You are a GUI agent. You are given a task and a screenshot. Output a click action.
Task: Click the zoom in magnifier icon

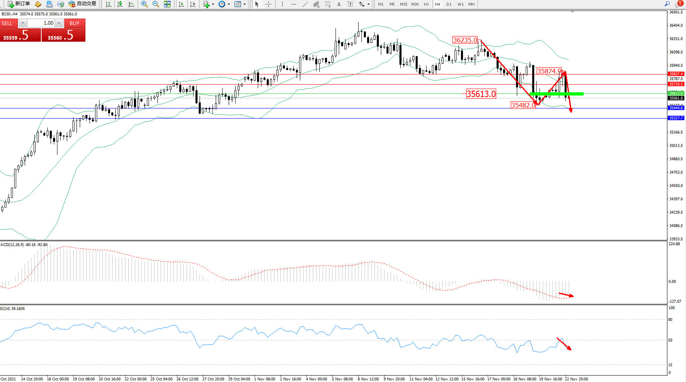(x=144, y=4)
